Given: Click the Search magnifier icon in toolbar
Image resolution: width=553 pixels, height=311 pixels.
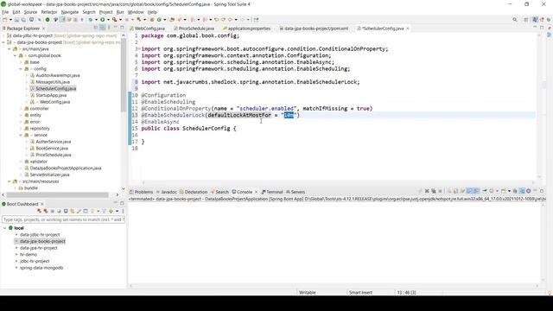Looking at the screenshot, I should coord(515,20).
